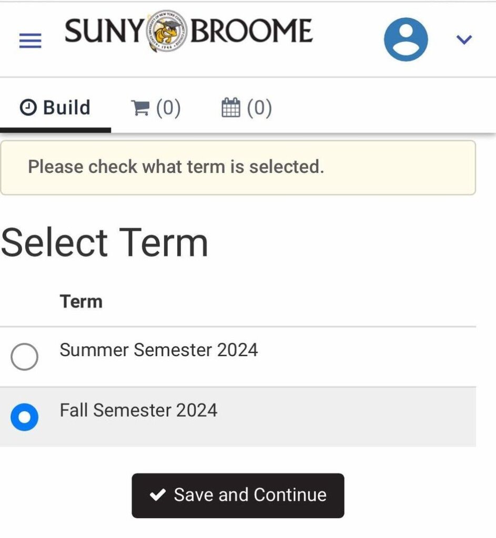Click the blue user profile avatar
496x538 pixels.
(x=406, y=39)
